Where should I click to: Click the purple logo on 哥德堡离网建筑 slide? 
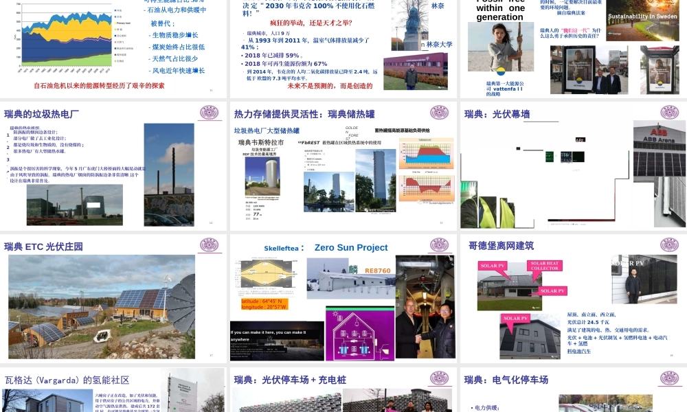tap(669, 245)
